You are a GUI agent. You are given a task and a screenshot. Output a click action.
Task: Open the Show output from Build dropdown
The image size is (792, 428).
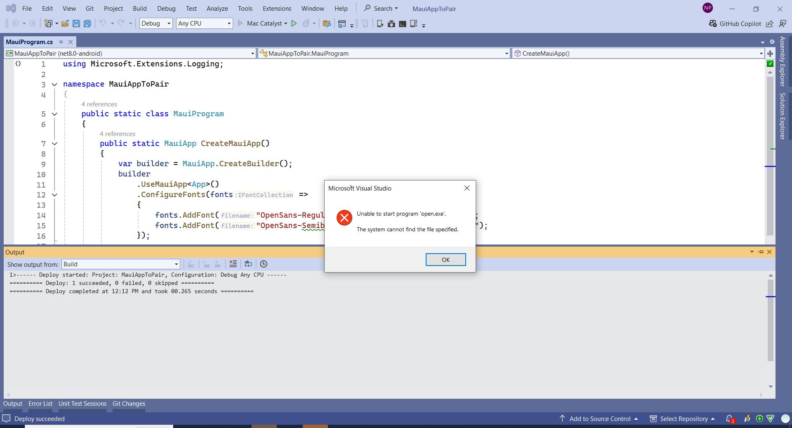120,264
